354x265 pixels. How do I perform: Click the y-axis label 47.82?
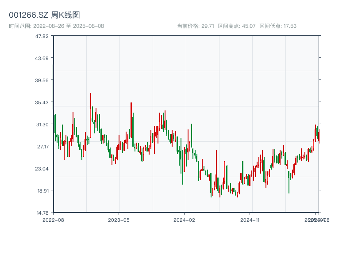coord(42,36)
